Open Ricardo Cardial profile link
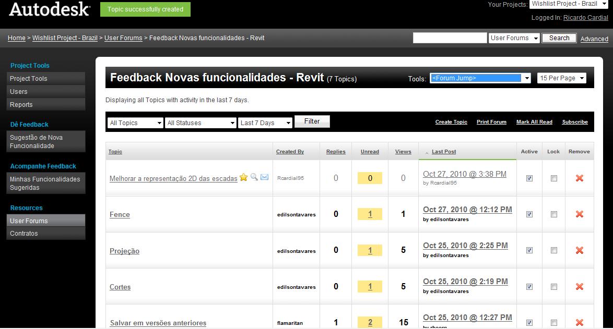This screenshot has height=329, width=613. tap(586, 18)
